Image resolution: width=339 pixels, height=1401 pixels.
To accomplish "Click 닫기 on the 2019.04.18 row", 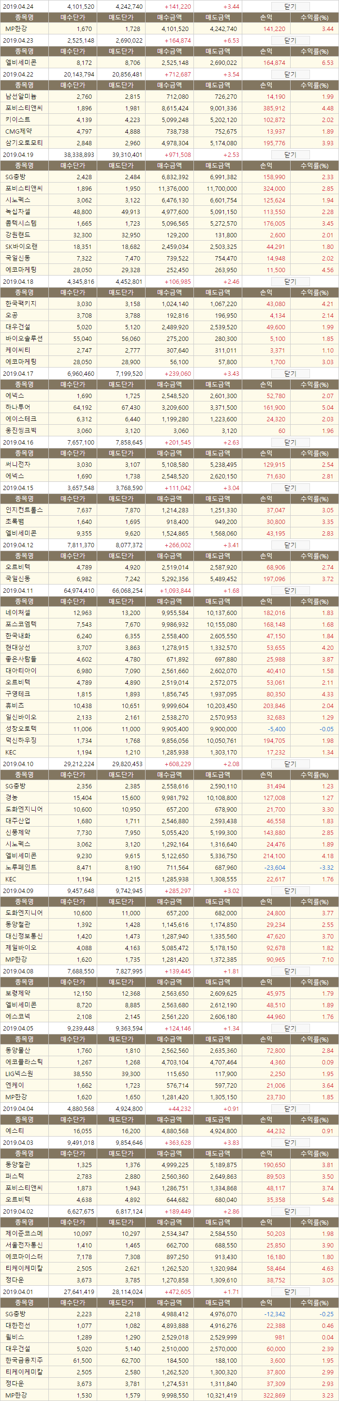I will pos(290,282).
